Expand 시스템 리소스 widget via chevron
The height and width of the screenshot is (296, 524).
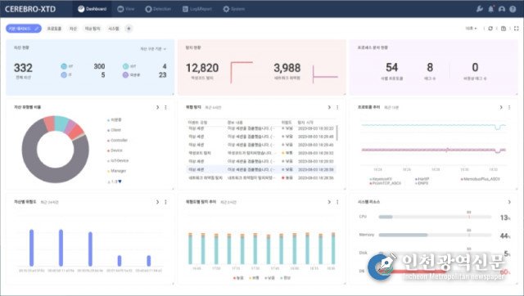(509, 202)
